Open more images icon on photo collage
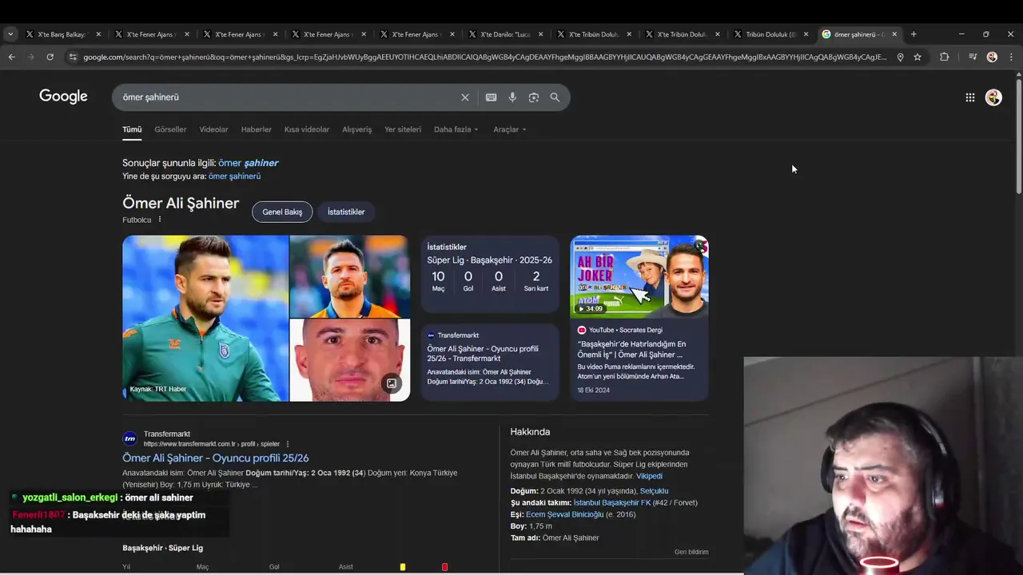The width and height of the screenshot is (1023, 575). (392, 383)
